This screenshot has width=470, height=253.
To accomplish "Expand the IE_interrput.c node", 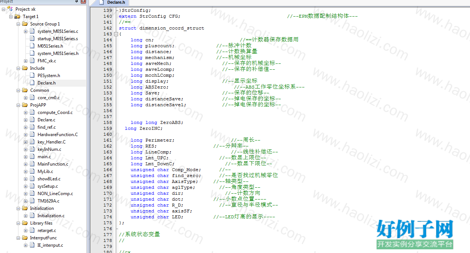I will click(x=25, y=245).
